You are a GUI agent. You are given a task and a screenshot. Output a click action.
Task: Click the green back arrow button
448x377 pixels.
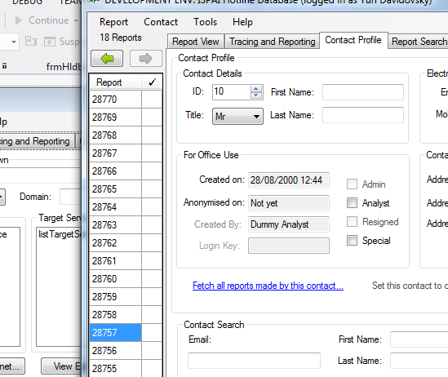click(107, 59)
